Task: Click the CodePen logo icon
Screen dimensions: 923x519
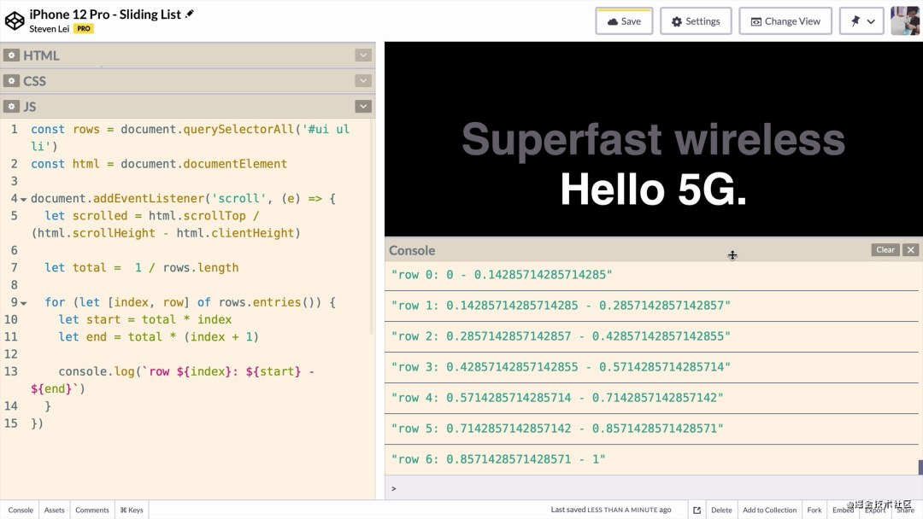Action: click(15, 20)
